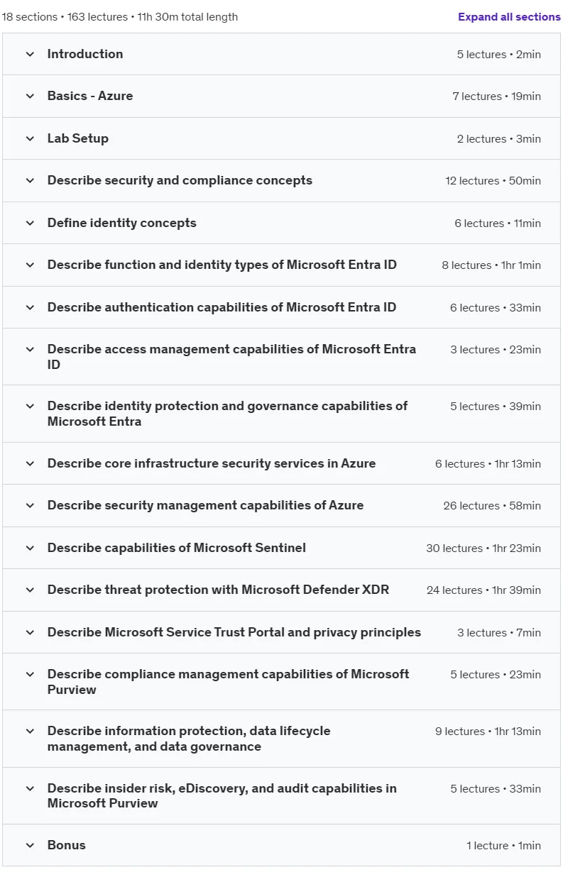Click '7 lectures • 19min' label
The width and height of the screenshot is (563, 877).
point(497,96)
